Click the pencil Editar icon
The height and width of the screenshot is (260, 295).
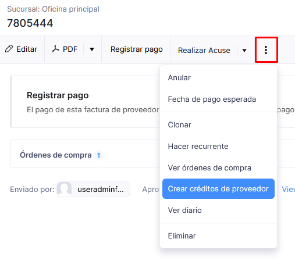click(x=9, y=49)
